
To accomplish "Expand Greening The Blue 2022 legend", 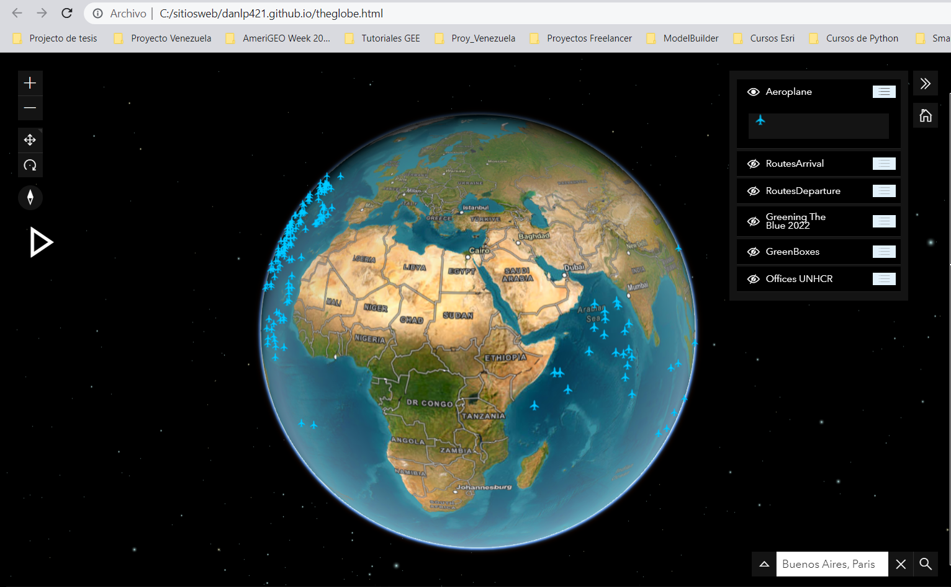I will pos(884,221).
